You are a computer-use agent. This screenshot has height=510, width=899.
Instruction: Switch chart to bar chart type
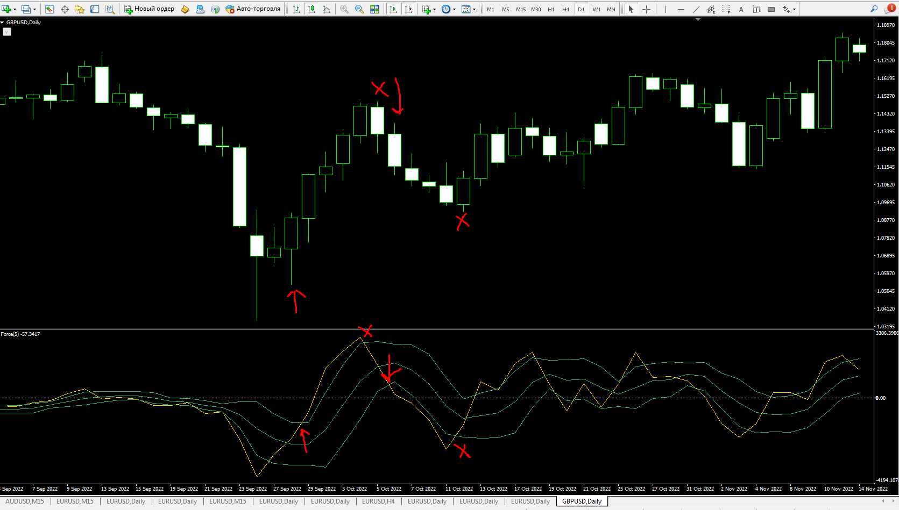(296, 9)
